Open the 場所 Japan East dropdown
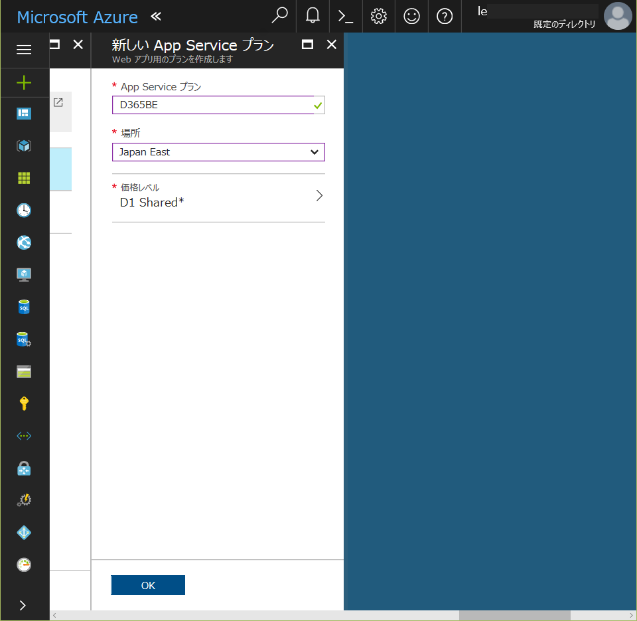 tap(218, 152)
